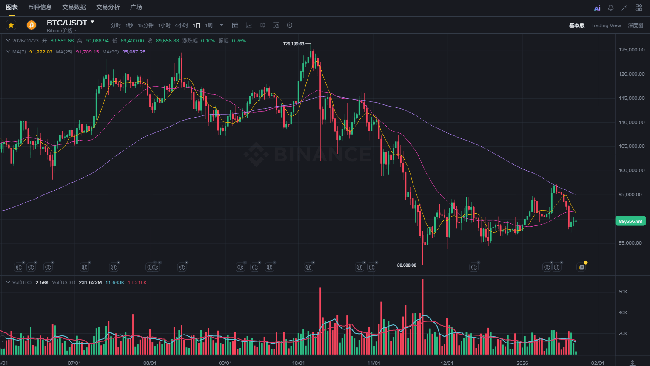Click the price alert bell icon

[610, 8]
